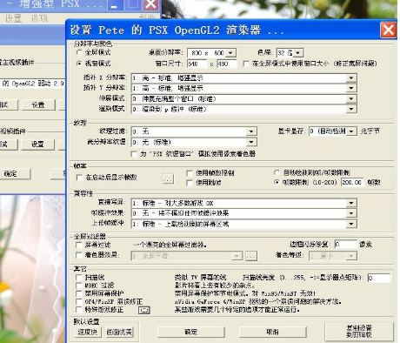Enable the 屏幕过滤 screen filtering checkbox

78,245
